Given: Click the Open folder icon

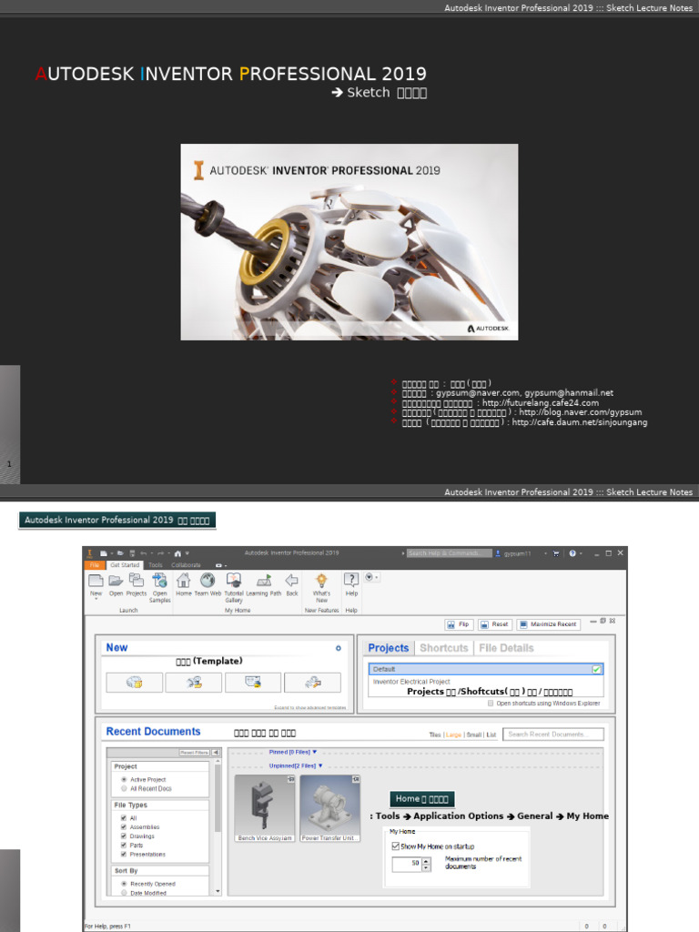Looking at the screenshot, I should tap(116, 581).
